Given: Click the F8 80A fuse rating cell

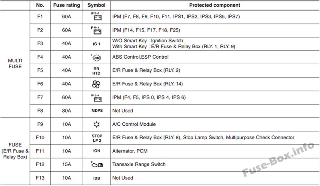Looking at the screenshot, I should pyautogui.click(x=66, y=111).
